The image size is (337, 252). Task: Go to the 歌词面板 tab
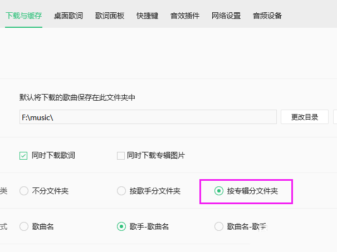(110, 16)
